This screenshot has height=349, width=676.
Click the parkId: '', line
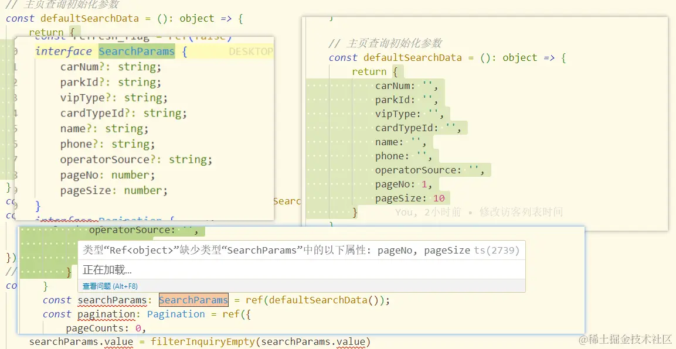406,100
